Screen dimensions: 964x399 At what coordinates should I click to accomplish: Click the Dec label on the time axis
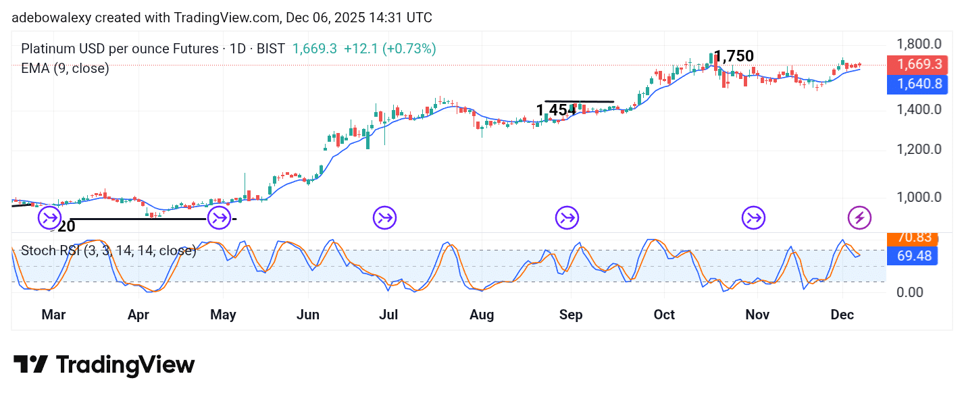click(x=842, y=315)
